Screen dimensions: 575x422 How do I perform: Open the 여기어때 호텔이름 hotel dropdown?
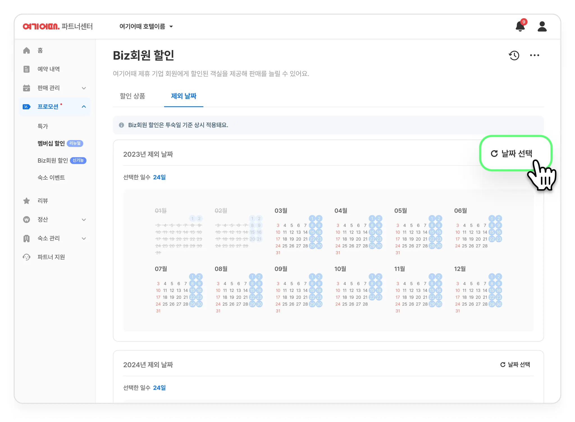[x=146, y=27]
